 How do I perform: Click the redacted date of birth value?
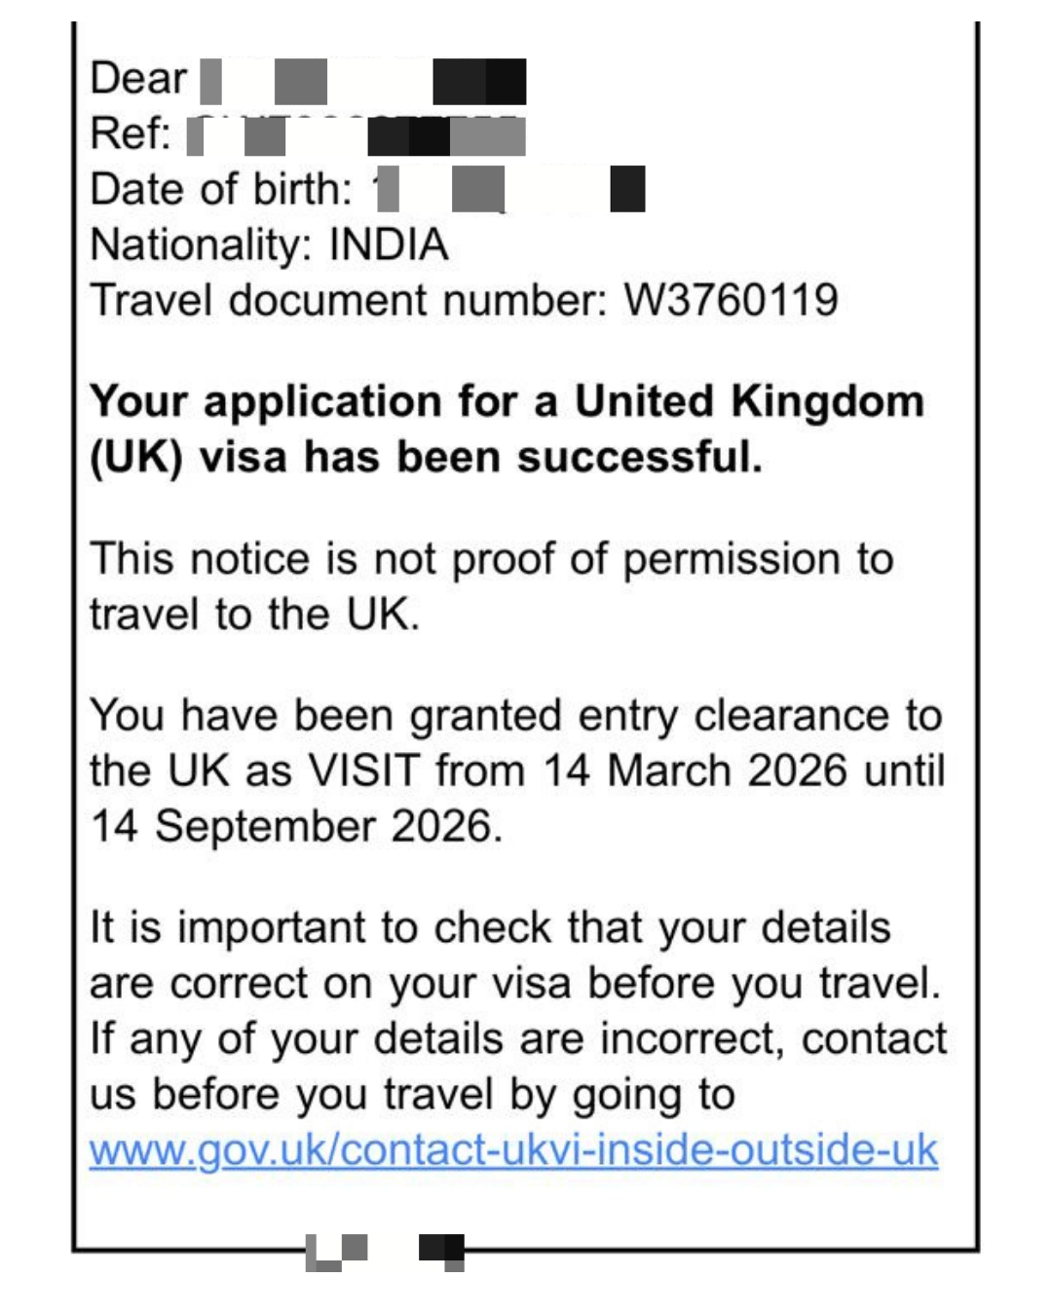pyautogui.click(x=509, y=189)
